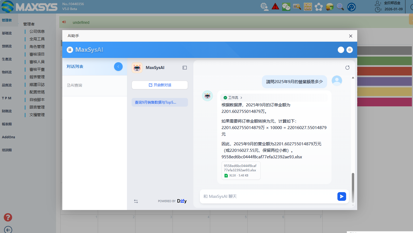Click the customer service headset icon
Screen dimensions: 413x233
[x=352, y=7]
